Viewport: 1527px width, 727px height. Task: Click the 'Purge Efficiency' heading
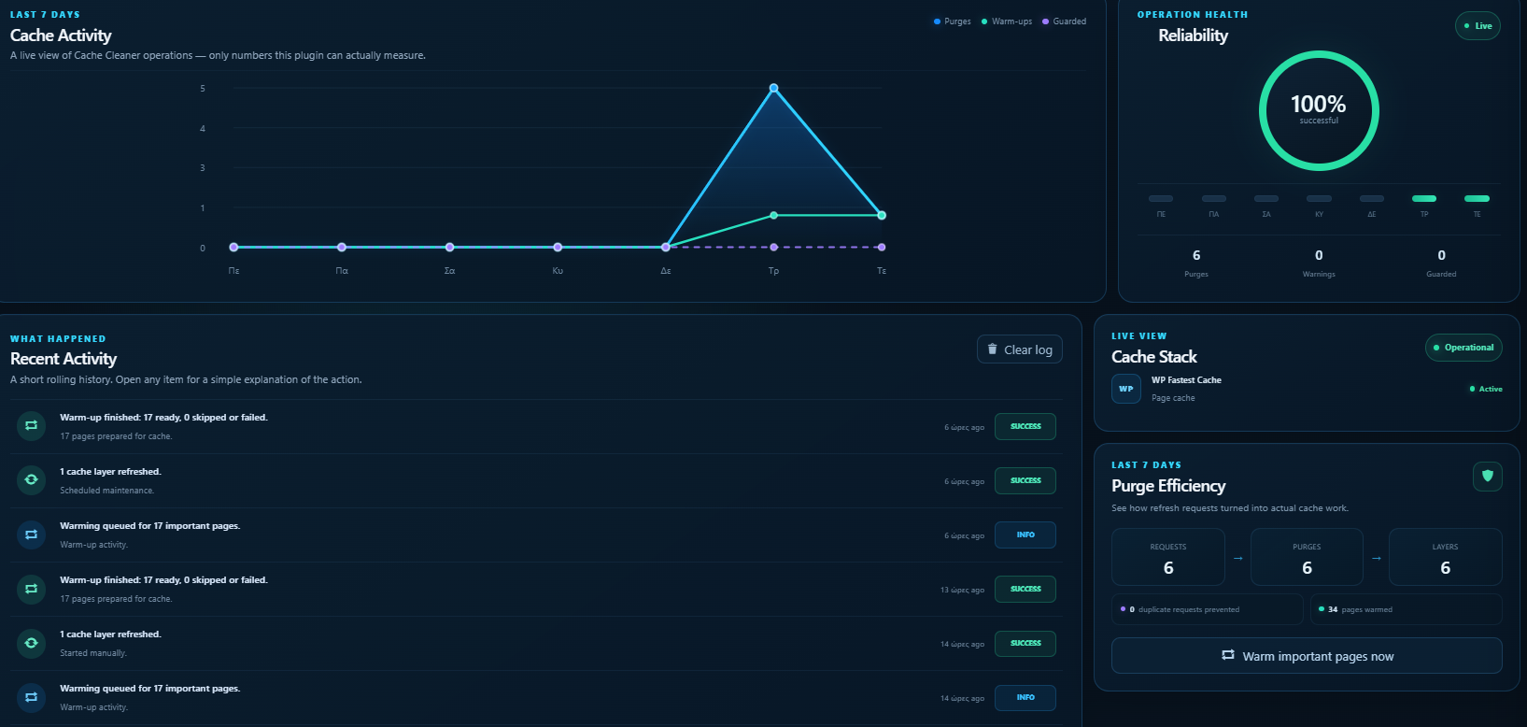click(1168, 486)
